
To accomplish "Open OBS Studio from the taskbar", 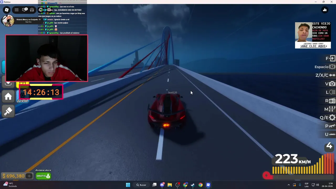I will [177, 185].
